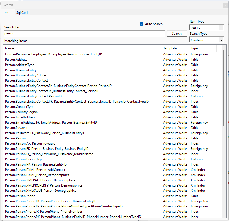Select Person.Person.PXML_Person_AddContact Xml Index row

coord(35,170)
